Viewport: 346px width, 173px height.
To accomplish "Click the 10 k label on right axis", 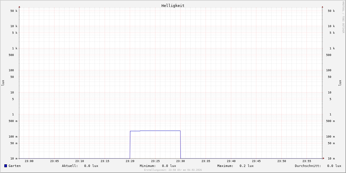I will point(331,26).
